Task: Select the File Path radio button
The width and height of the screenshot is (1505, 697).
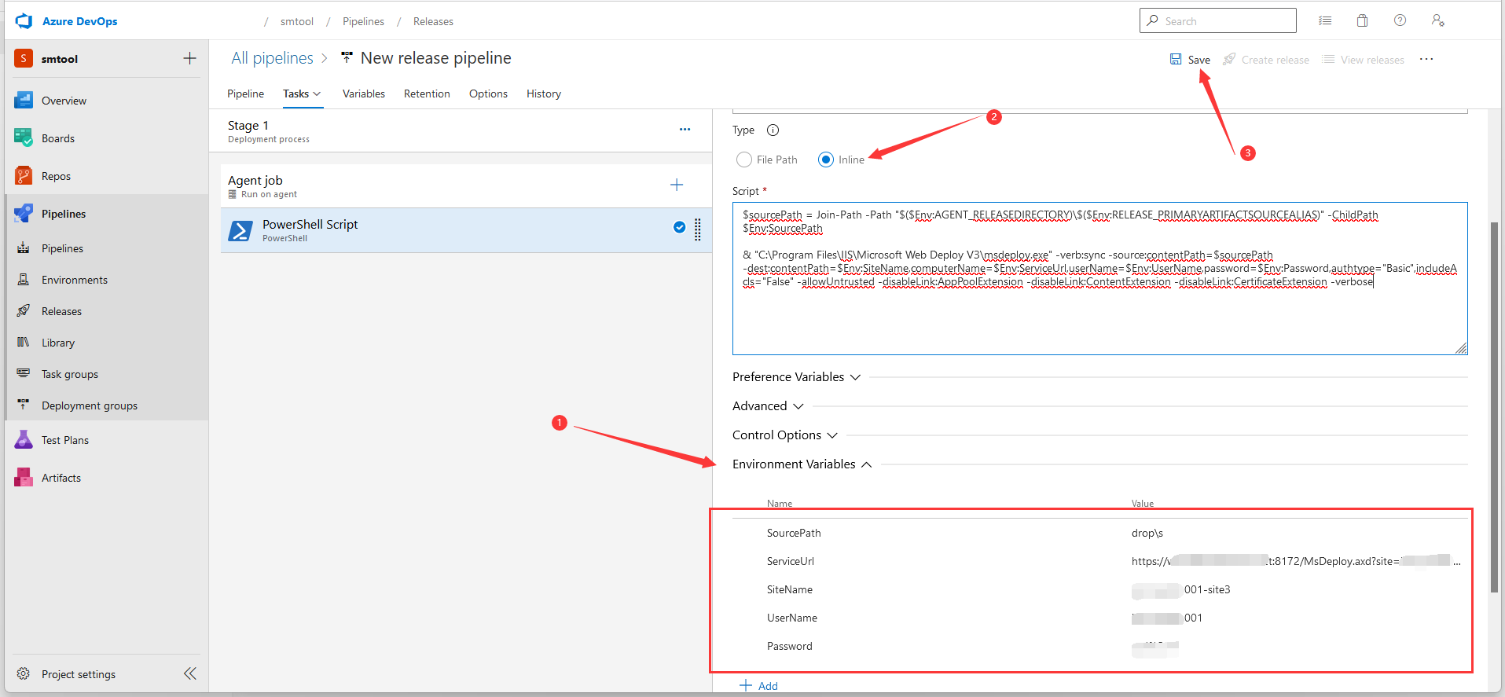Action: [744, 160]
